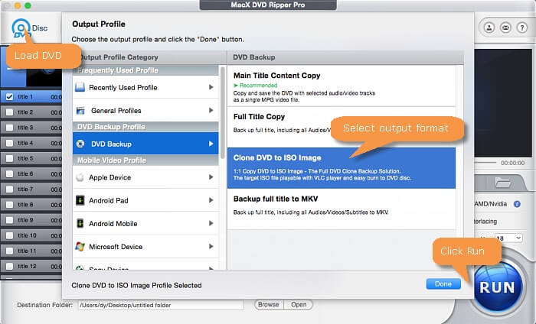This screenshot has height=324, width=536.
Task: Select the Microsoft Device category
Action: (145, 246)
